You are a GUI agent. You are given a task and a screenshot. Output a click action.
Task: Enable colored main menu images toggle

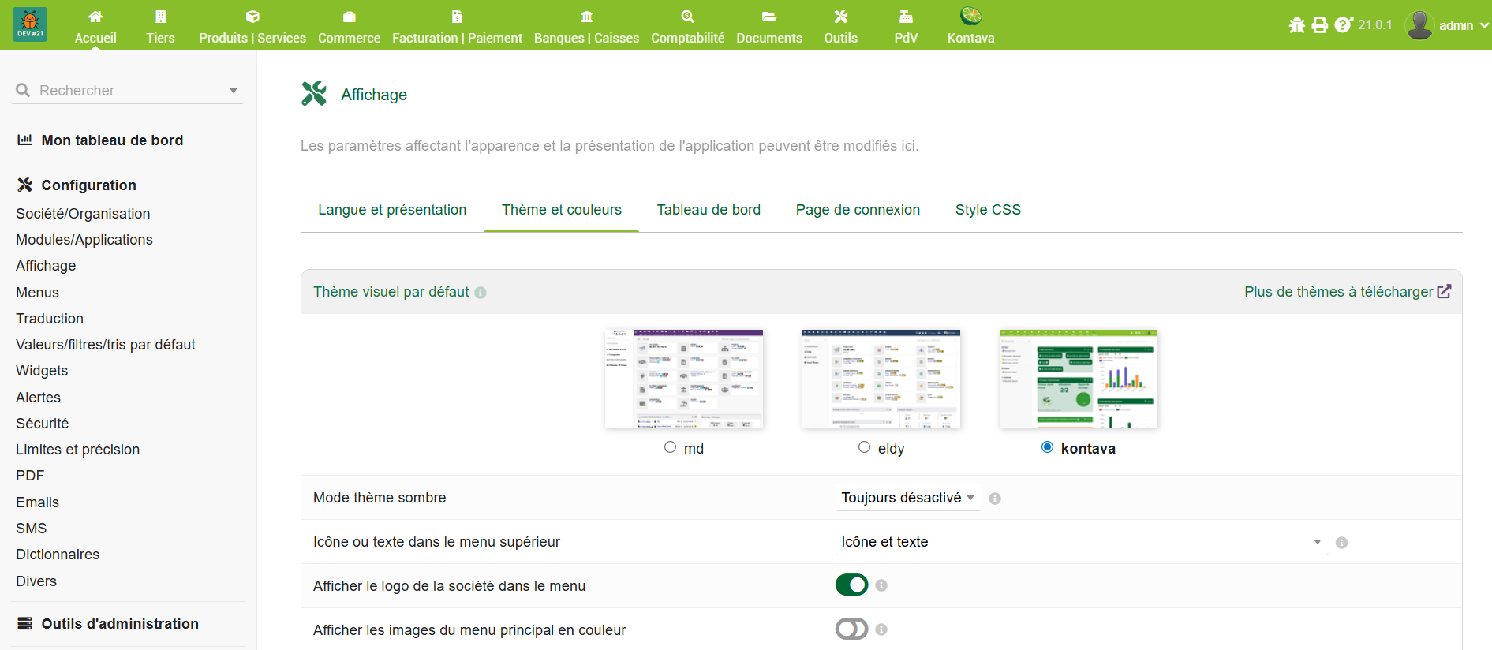pyautogui.click(x=852, y=629)
